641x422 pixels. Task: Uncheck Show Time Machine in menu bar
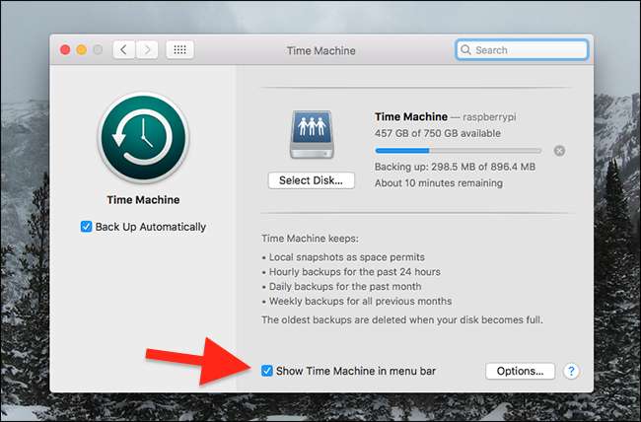(267, 371)
